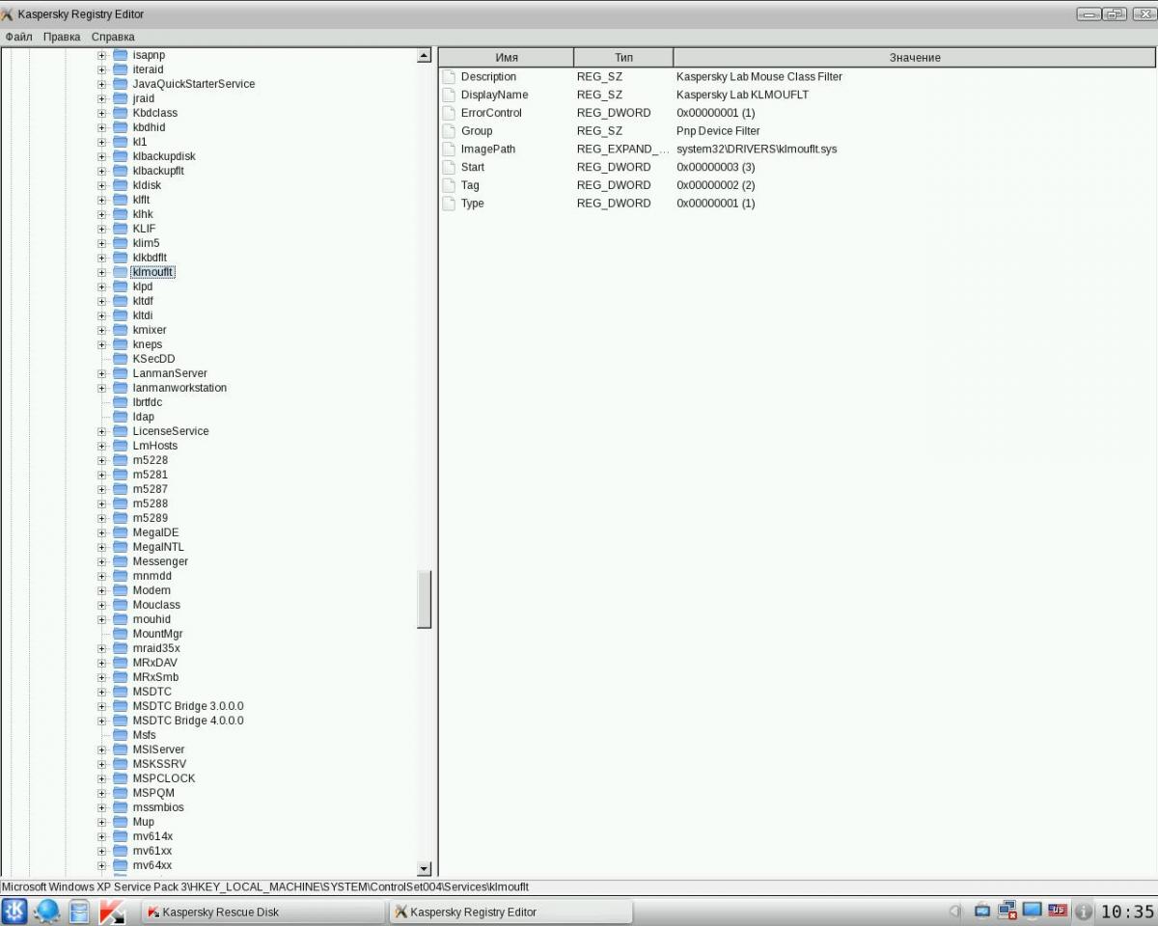The height and width of the screenshot is (926, 1158).
Task: Click the folder icon of KSecDD
Action: point(120,359)
